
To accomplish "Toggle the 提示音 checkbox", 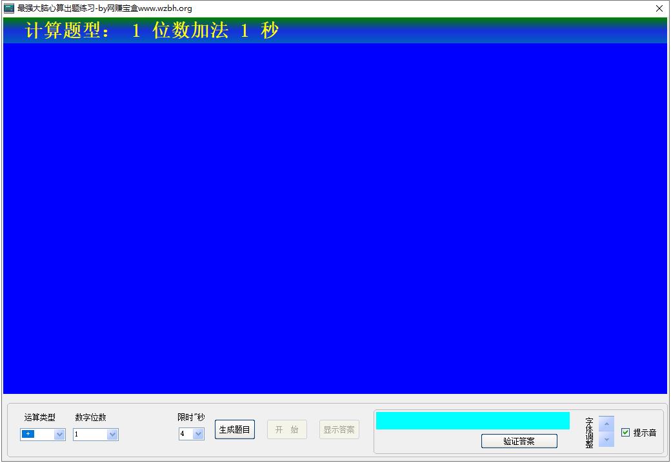I will tap(625, 433).
